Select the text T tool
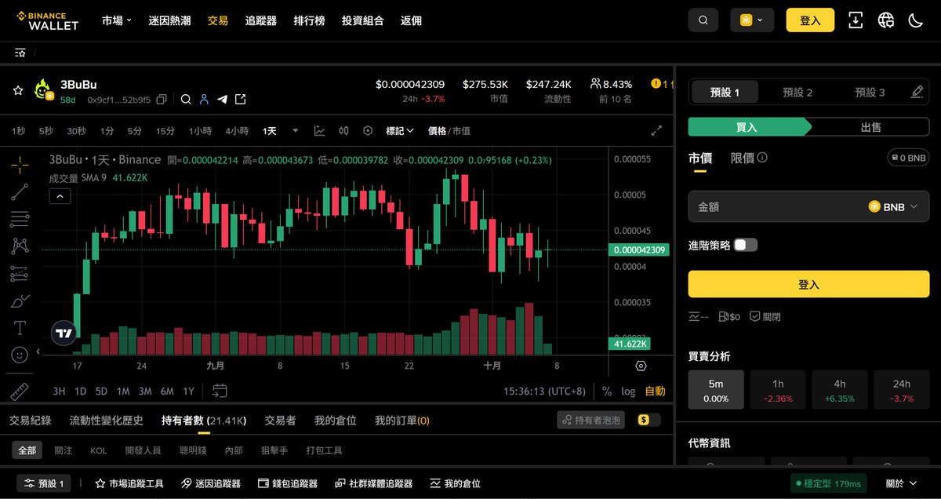 pyautogui.click(x=20, y=327)
